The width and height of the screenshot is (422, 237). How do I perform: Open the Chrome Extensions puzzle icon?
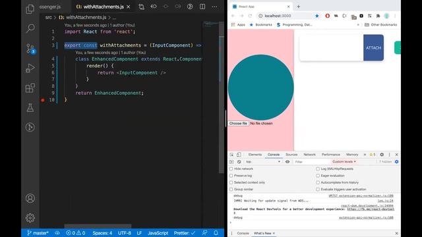pos(378,16)
